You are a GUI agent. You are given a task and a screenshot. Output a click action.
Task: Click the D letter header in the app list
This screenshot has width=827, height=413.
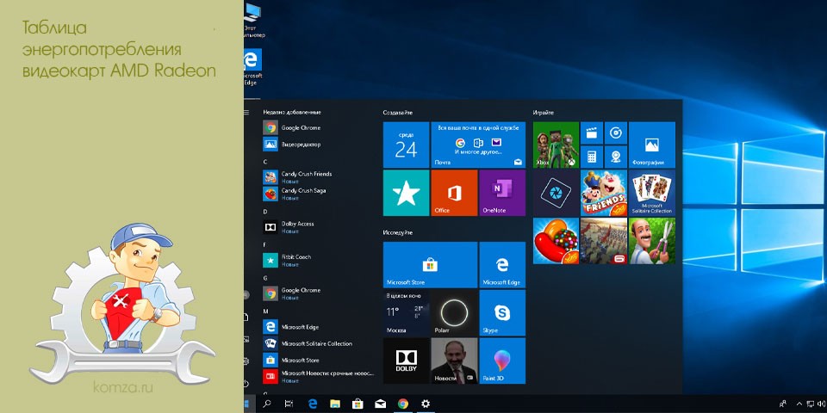pos(265,212)
